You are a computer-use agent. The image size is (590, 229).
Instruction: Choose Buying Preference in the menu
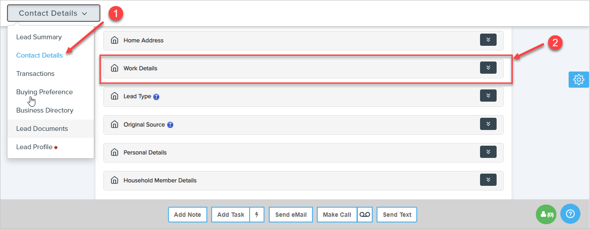pyautogui.click(x=45, y=92)
